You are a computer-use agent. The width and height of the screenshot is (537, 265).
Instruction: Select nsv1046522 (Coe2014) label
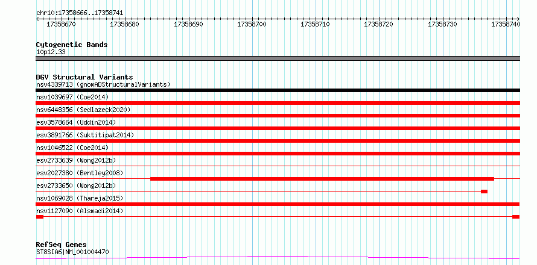72,148
